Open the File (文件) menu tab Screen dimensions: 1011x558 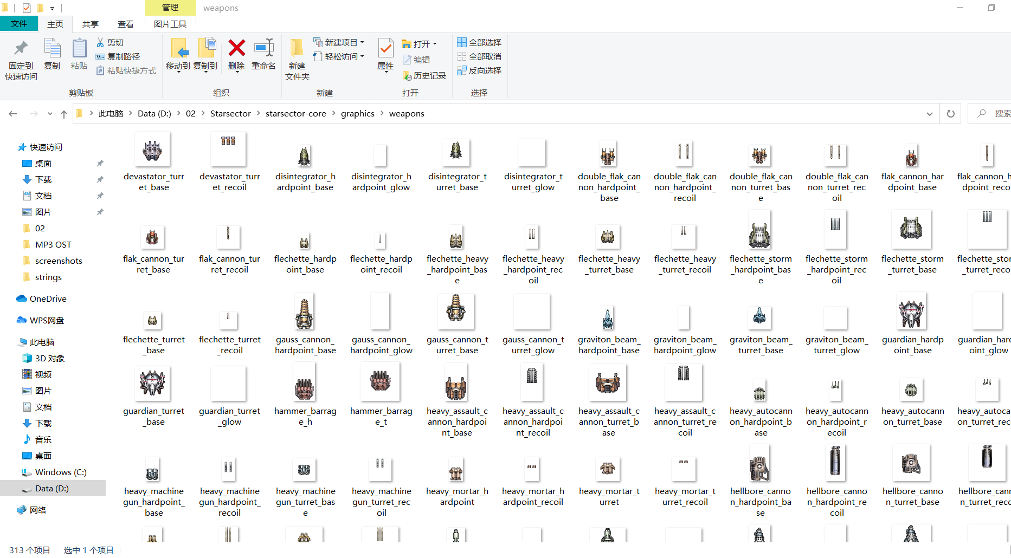point(19,24)
